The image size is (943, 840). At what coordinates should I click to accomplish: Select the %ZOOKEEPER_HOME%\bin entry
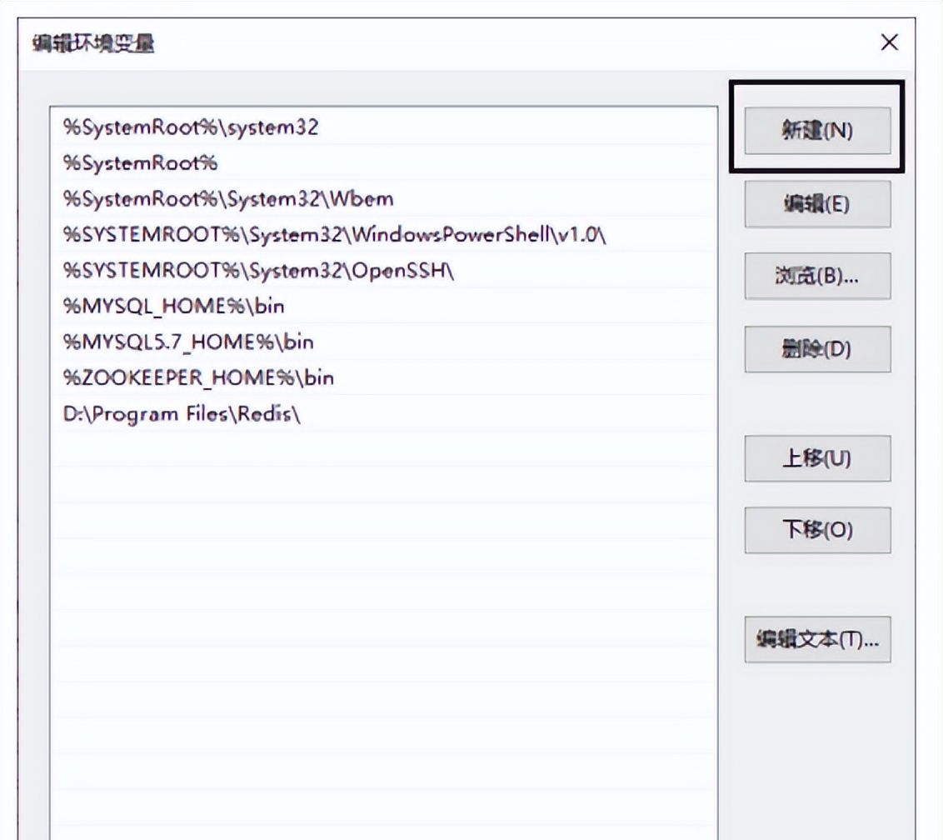coord(384,377)
